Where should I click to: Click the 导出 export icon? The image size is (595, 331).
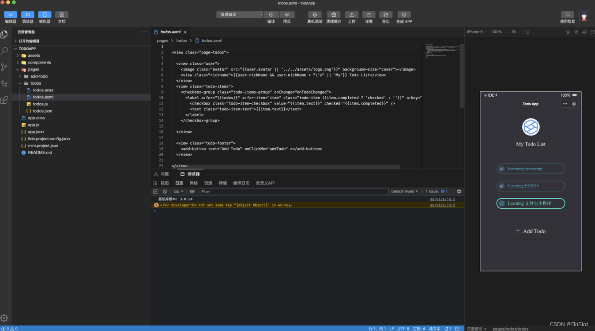click(386, 15)
